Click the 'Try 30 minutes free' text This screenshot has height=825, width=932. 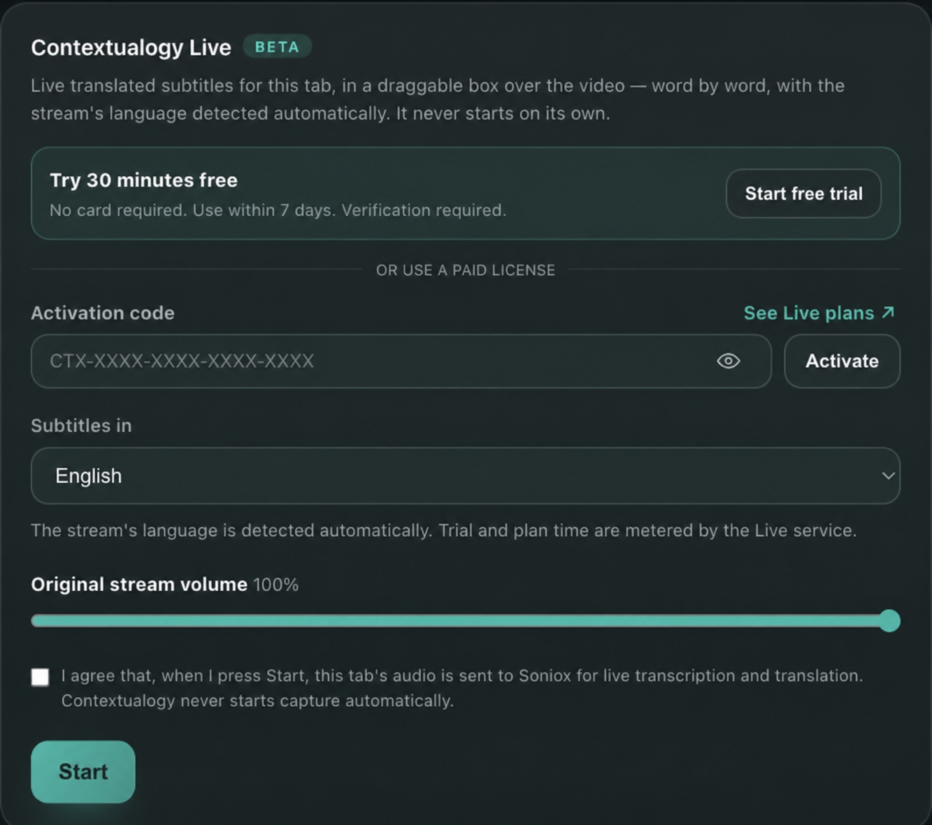[x=143, y=180]
